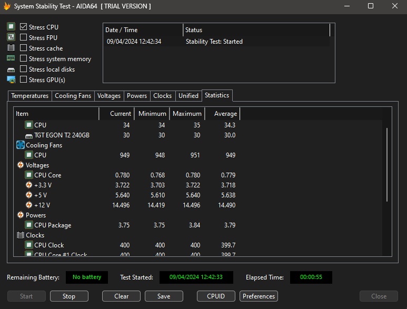
Task: Click the Stress CPU chip icon
Action: [x=11, y=27]
